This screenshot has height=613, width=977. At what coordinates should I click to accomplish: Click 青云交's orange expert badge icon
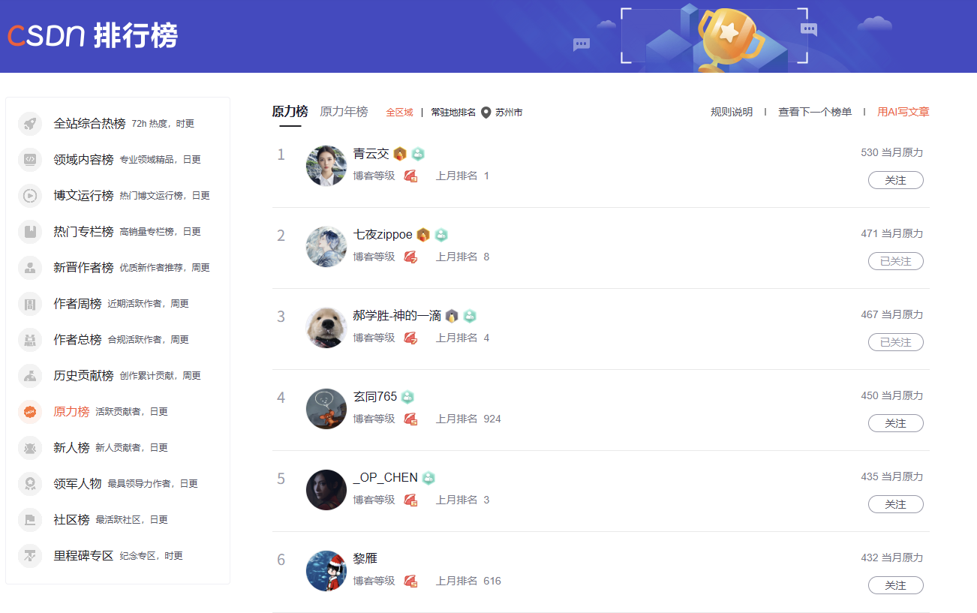pyautogui.click(x=400, y=154)
